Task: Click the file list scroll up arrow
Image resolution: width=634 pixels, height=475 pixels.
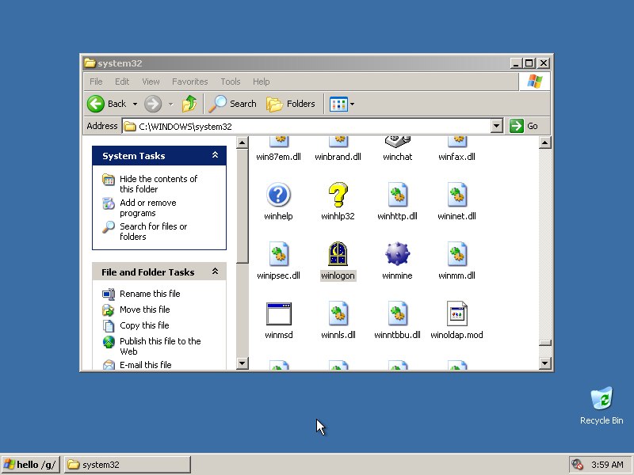Action: [x=545, y=142]
